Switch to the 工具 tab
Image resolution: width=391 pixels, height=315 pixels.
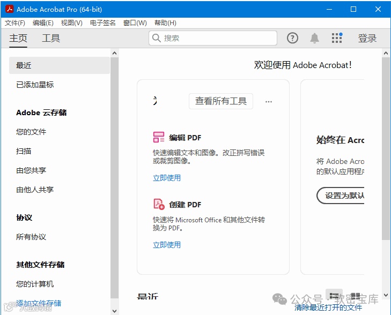click(51, 39)
